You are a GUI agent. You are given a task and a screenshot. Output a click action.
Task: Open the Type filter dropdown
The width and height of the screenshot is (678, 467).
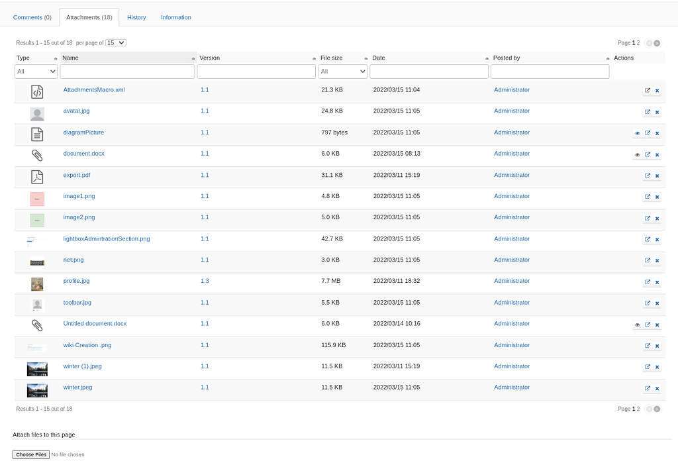[35, 71]
